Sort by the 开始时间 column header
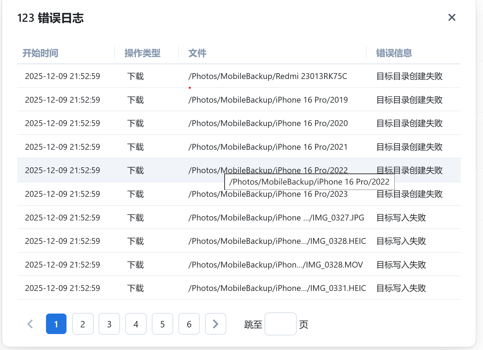The height and width of the screenshot is (350, 483). 40,53
